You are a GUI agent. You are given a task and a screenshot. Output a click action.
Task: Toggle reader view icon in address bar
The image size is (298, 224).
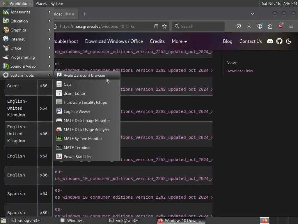click(x=156, y=26)
